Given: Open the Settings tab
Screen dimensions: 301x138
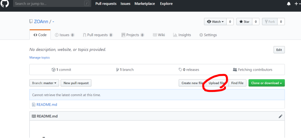Looking at the screenshot, I should [208, 35].
